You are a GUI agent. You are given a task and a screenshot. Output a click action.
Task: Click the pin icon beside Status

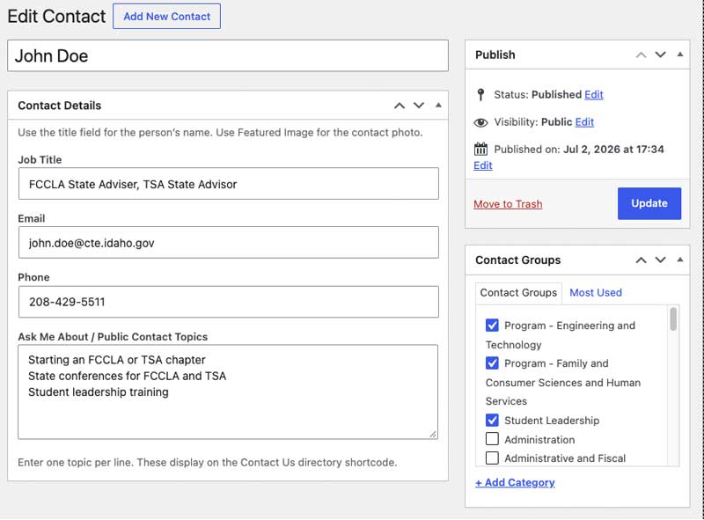480,95
